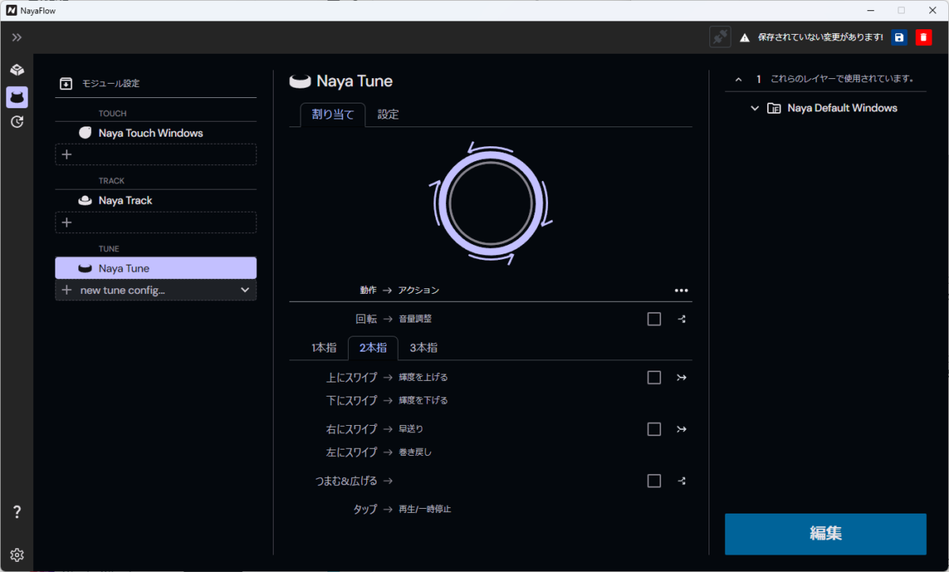The image size is (949, 572).
Task: Toggle the つまむ&広げる pinch checkbox
Action: [x=654, y=480]
